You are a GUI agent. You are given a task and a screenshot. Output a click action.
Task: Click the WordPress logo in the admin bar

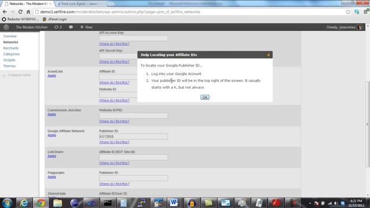tap(6, 27)
